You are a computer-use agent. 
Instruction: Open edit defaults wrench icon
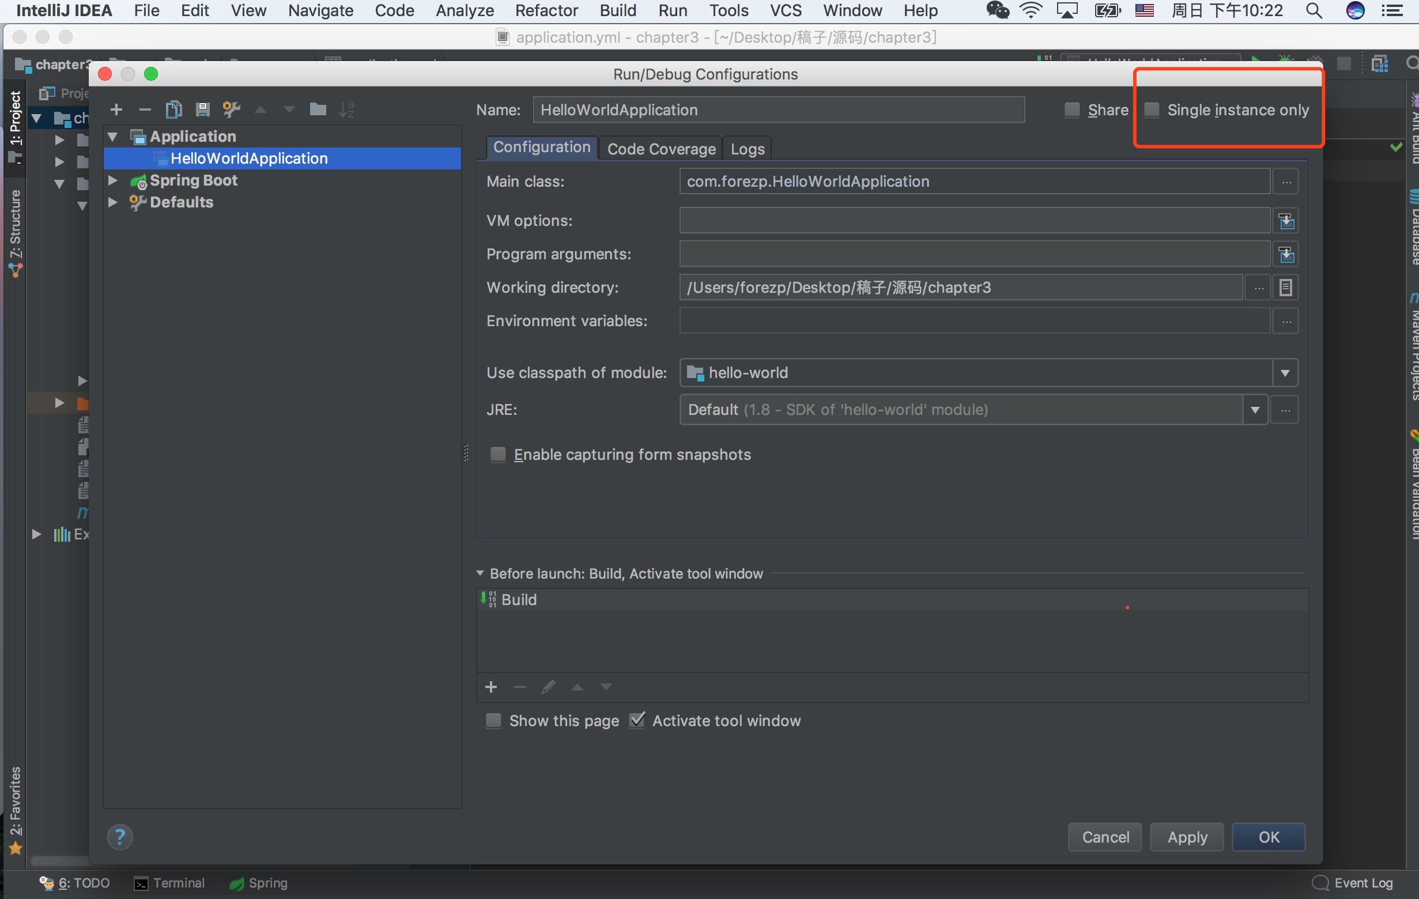click(231, 109)
